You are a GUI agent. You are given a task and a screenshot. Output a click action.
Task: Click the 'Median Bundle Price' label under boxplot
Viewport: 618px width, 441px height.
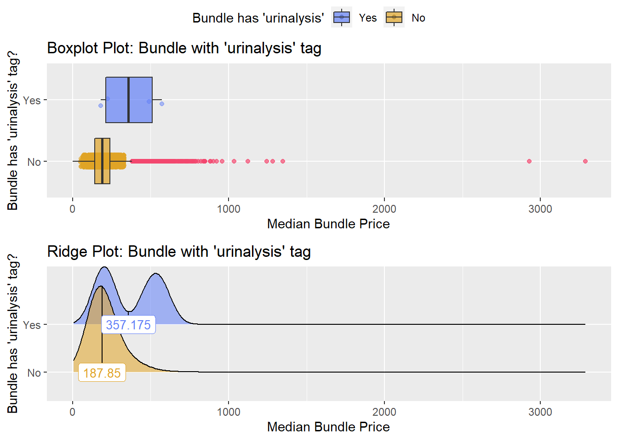[328, 224]
